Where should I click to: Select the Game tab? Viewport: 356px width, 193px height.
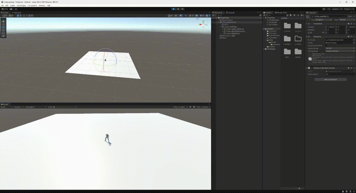[4, 104]
